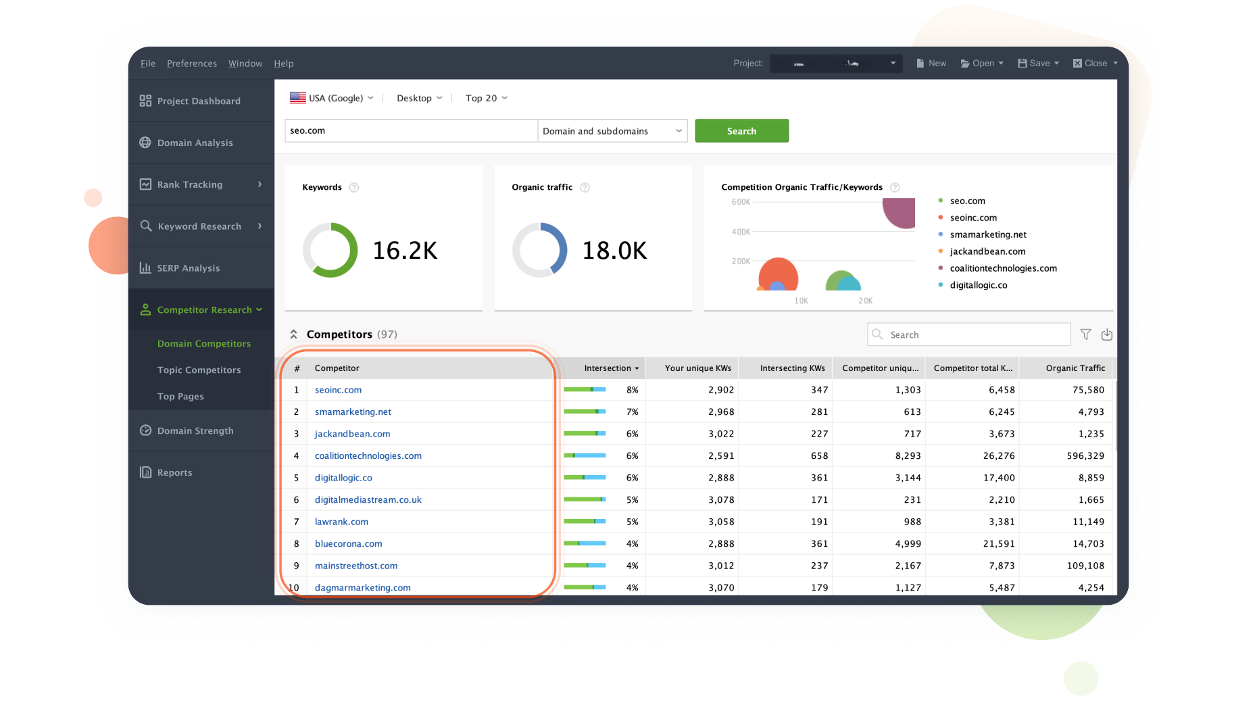Image resolution: width=1257 pixels, height=717 pixels.
Task: Open the competitors filter funnel icon
Action: coord(1085,335)
